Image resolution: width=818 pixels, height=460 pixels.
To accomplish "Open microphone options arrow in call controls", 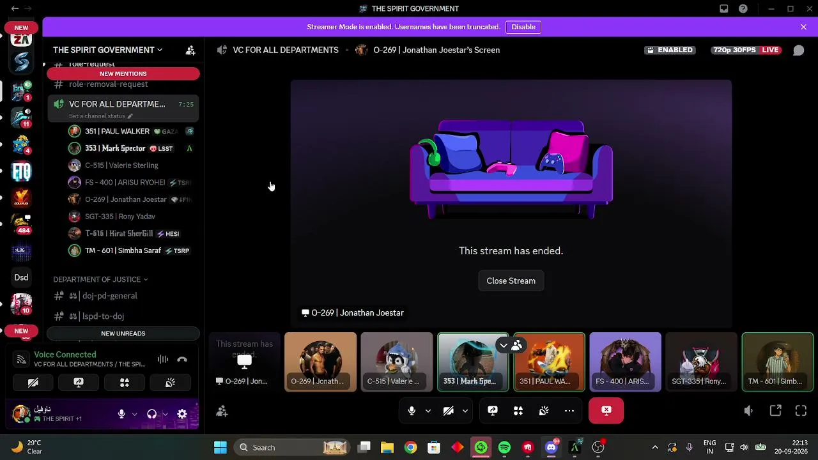I will 428,411.
